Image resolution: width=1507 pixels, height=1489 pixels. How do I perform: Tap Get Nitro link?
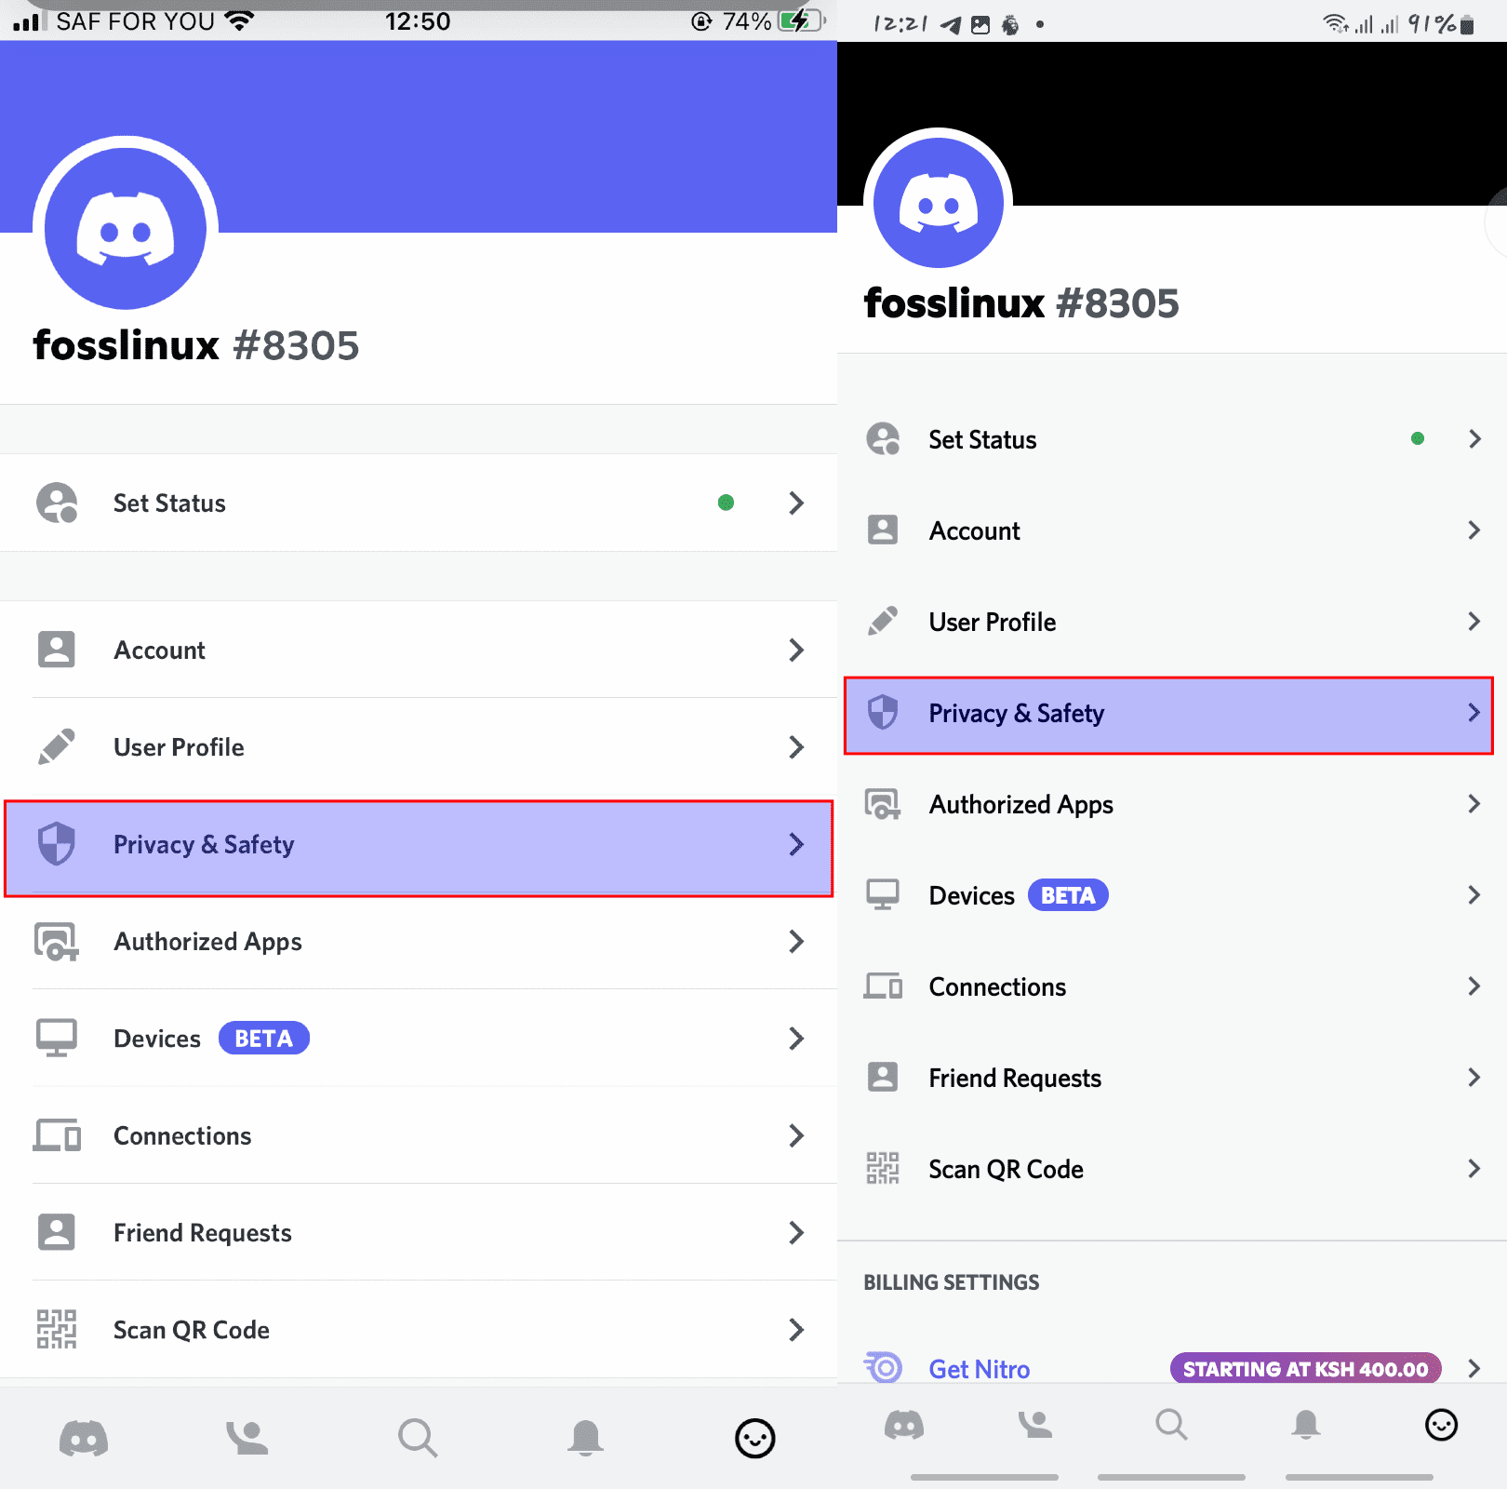980,1369
